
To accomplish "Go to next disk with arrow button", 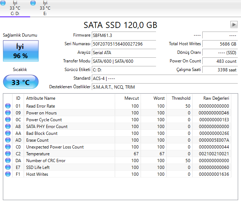I will pyautogui.click(x=234, y=25).
